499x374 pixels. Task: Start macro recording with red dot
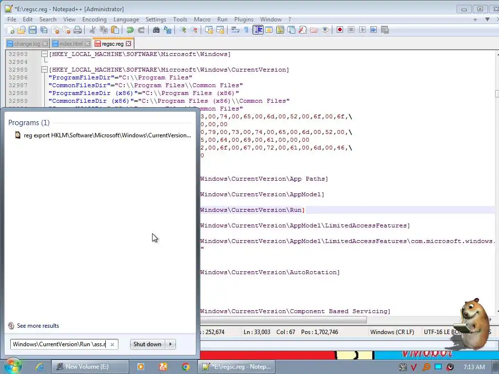tap(340, 30)
